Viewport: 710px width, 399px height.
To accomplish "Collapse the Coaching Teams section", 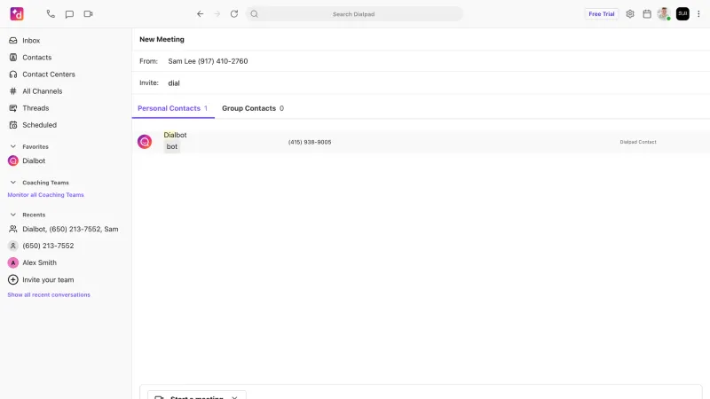I will [13, 183].
